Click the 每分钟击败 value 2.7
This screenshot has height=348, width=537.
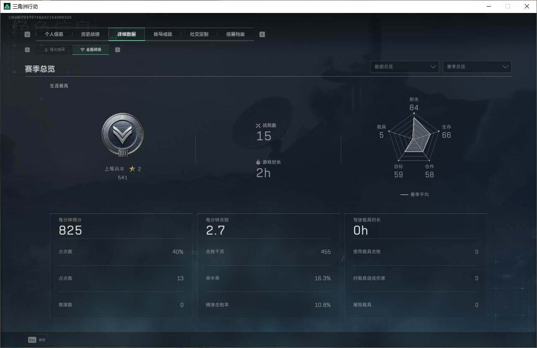coord(215,230)
